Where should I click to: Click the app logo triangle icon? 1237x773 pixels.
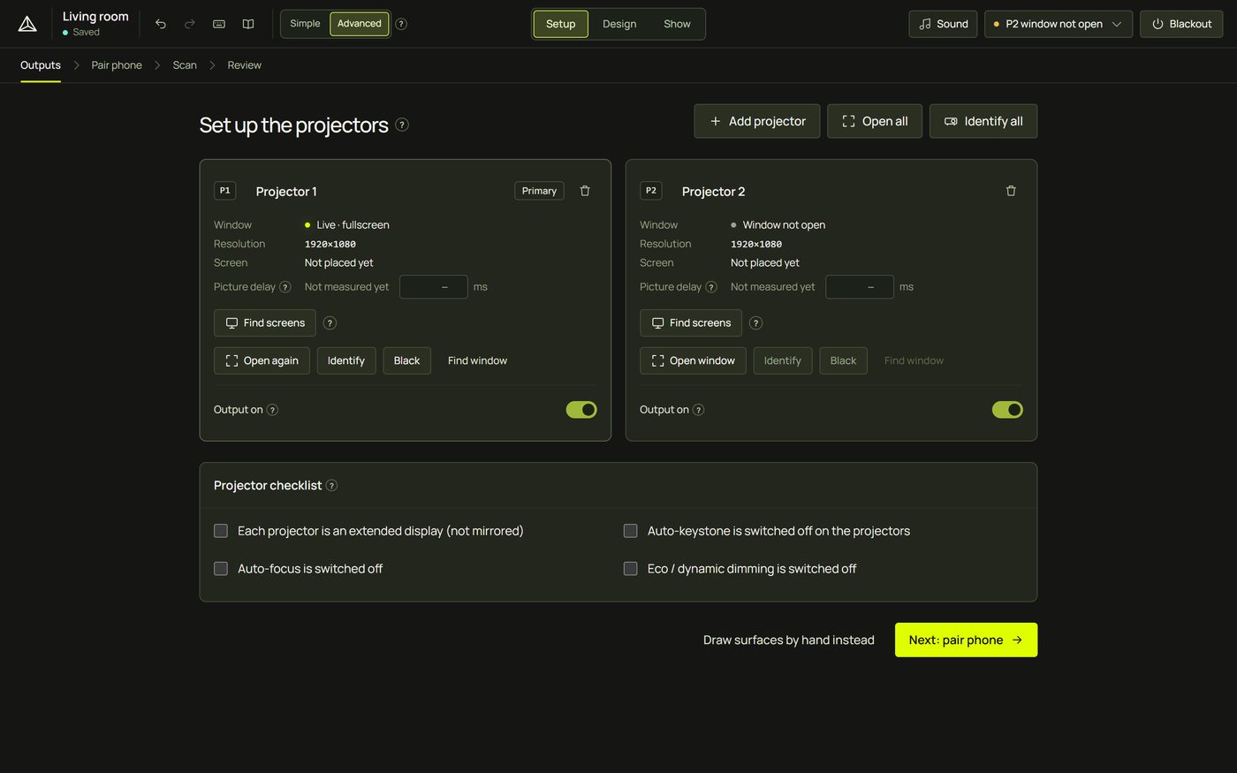(x=27, y=24)
